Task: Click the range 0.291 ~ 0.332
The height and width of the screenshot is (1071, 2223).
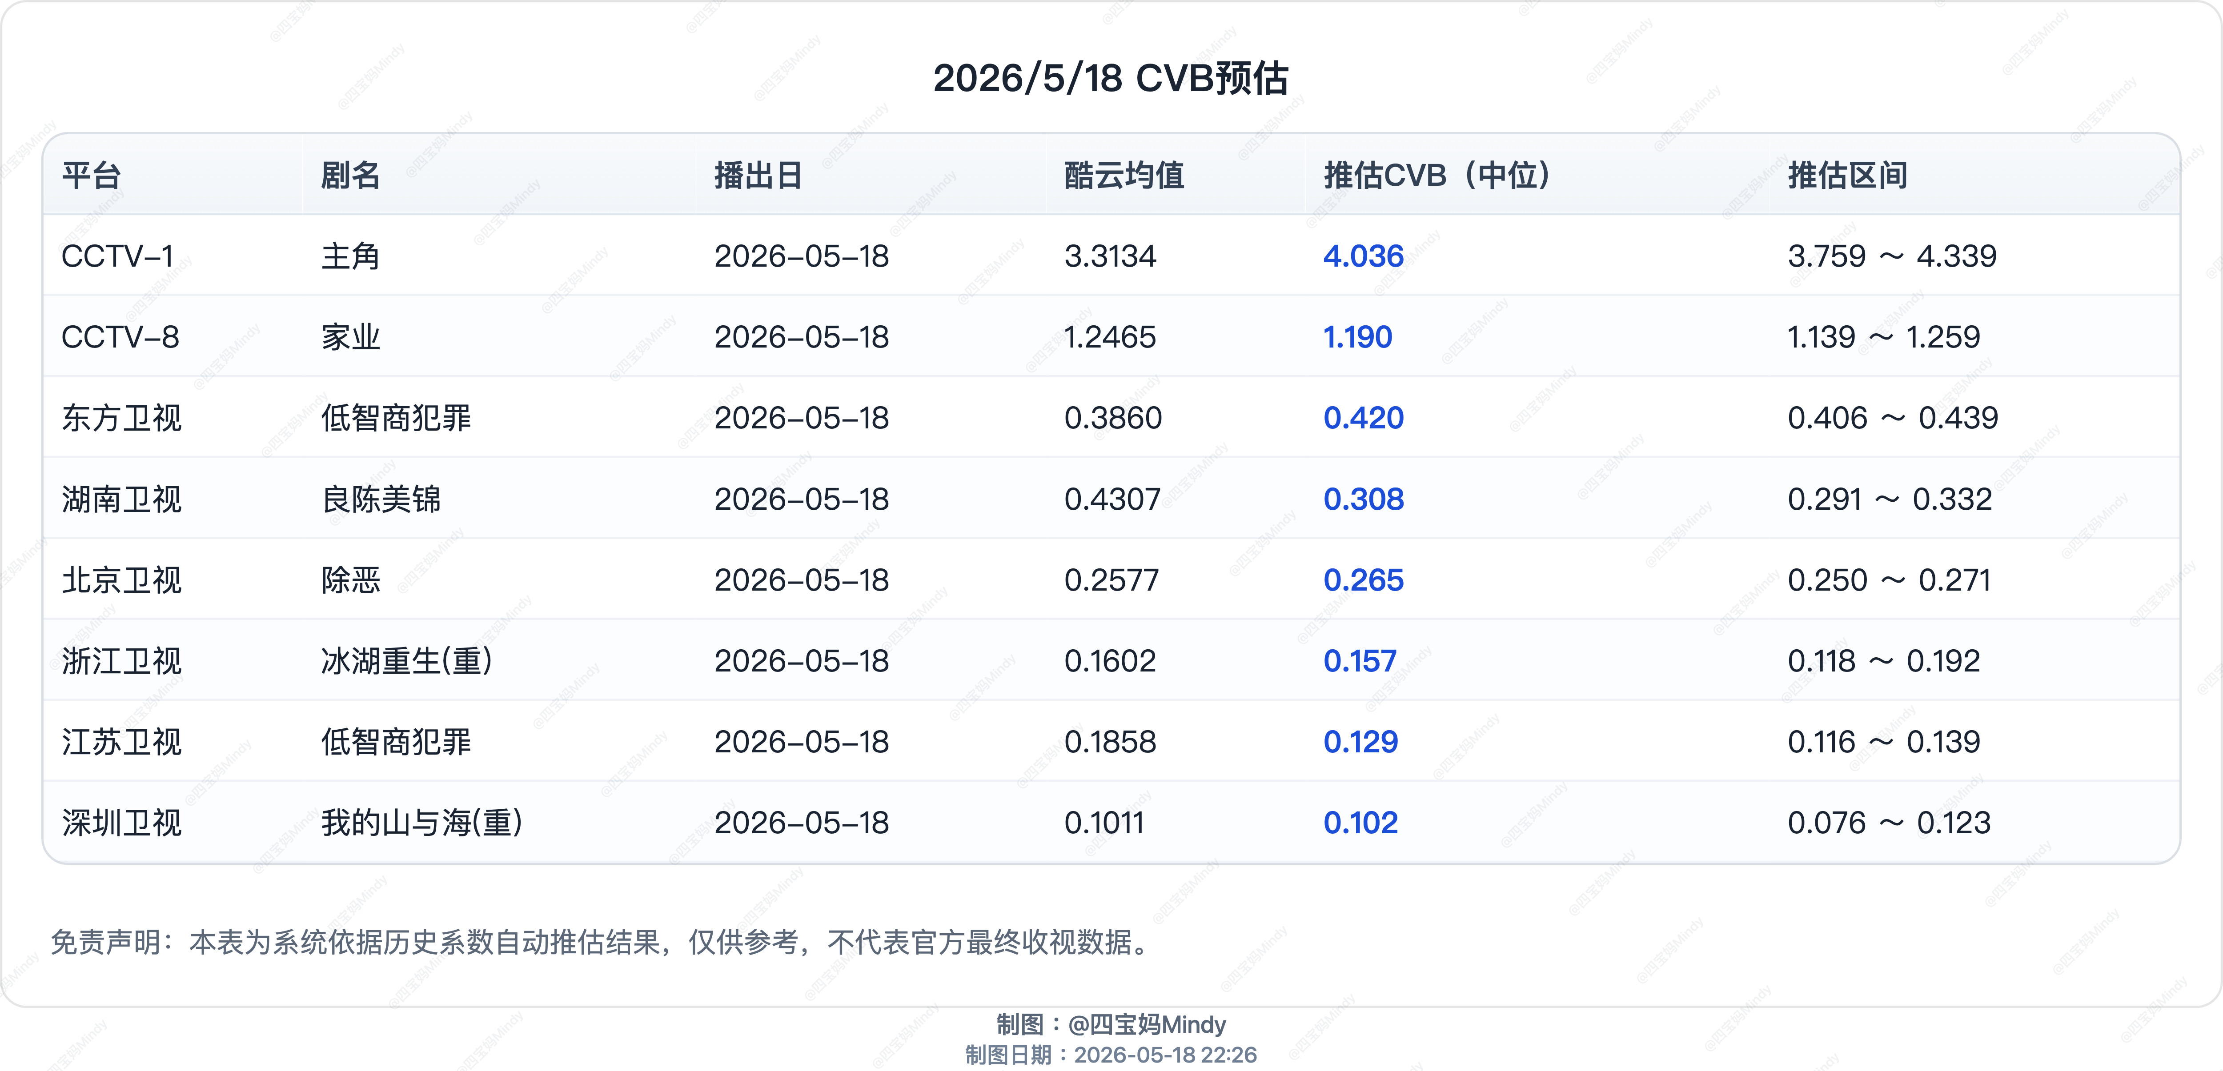Action: point(1890,500)
